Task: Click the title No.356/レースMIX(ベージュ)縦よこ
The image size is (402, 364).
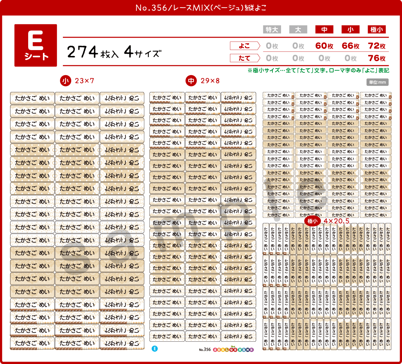Action: click(x=201, y=8)
